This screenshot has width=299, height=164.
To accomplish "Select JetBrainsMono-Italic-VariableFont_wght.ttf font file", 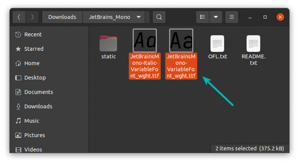I will 145,41.
